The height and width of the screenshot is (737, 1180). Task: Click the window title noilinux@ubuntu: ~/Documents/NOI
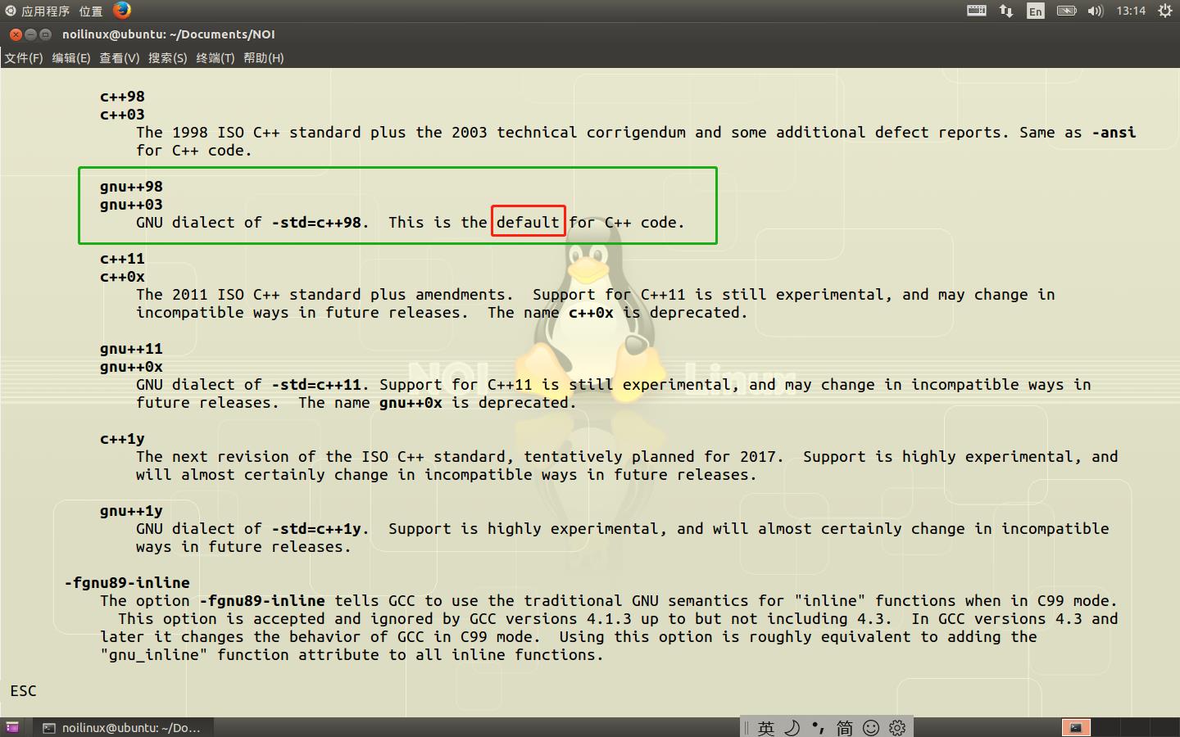pos(169,34)
